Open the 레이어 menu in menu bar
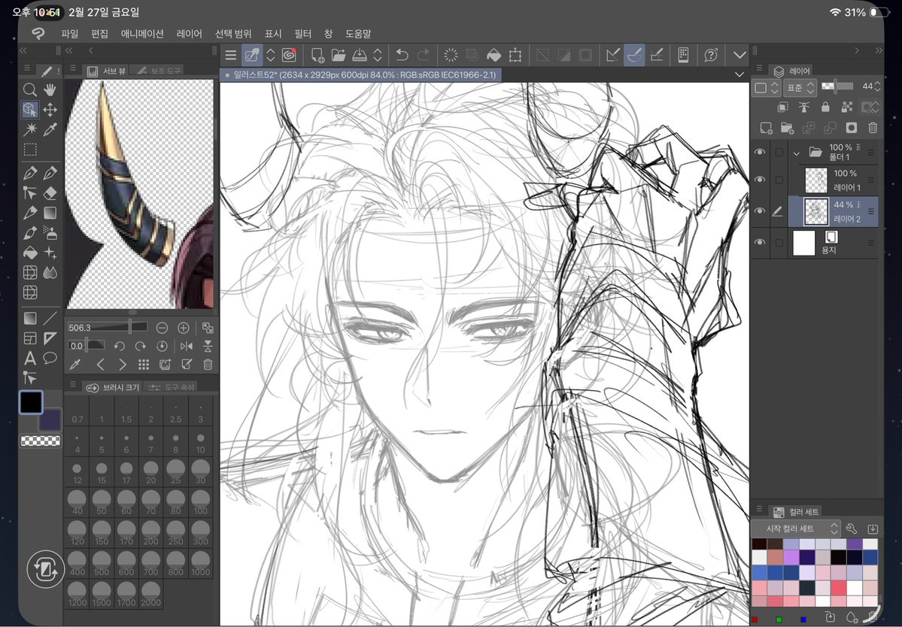 [190, 34]
